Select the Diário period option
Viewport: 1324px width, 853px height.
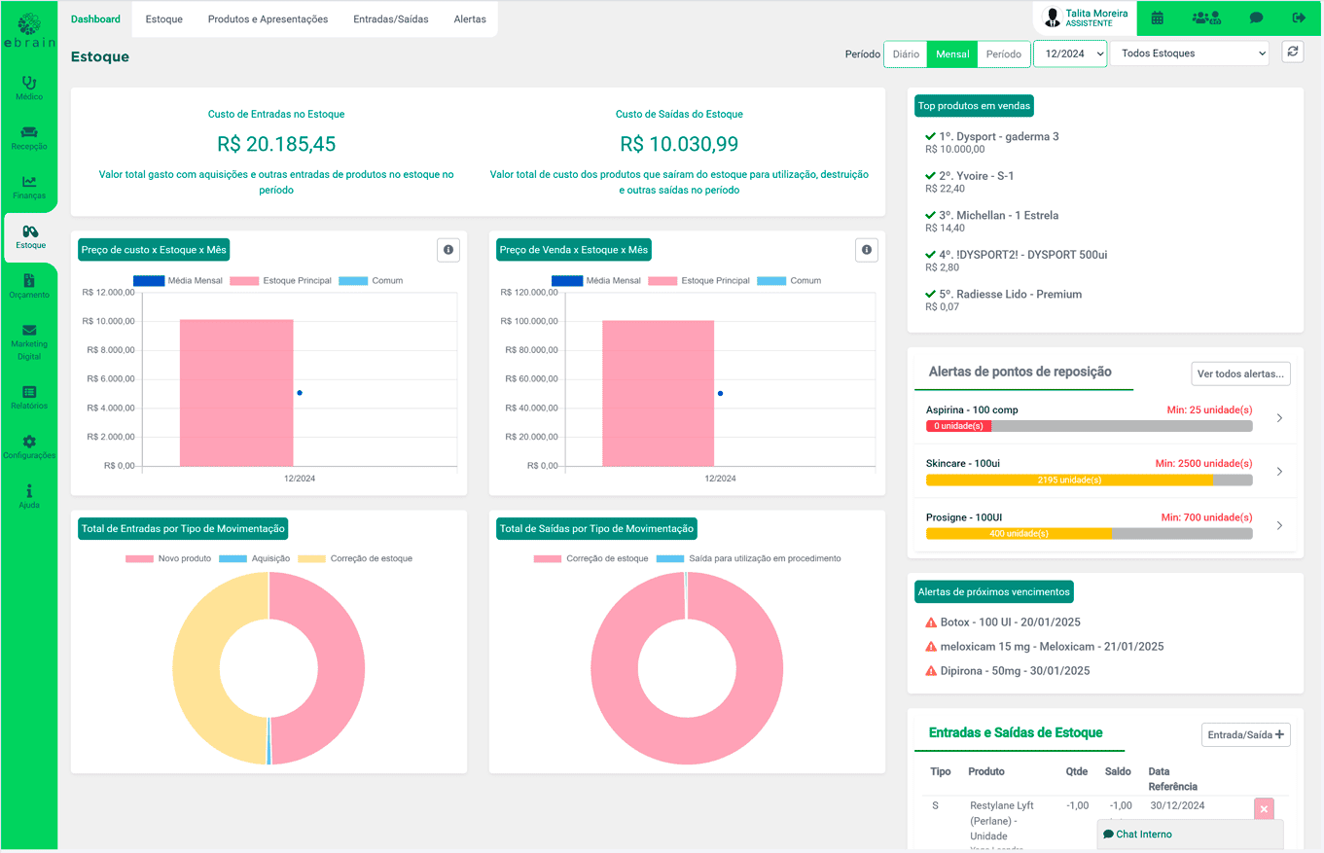pyautogui.click(x=905, y=53)
